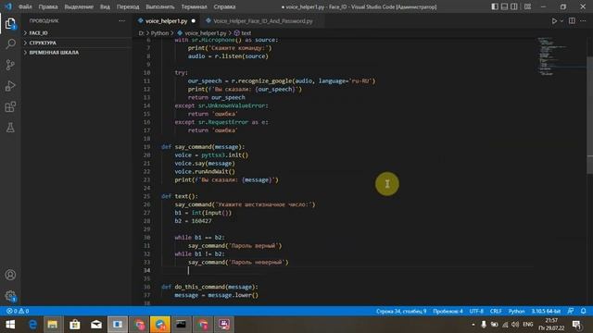
Task: Open the volume icon in system tray
Action: pos(515,325)
